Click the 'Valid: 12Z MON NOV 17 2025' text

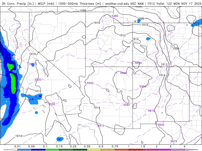[x=179, y=4]
